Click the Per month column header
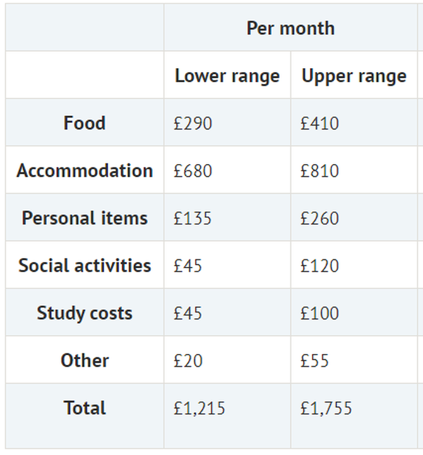 click(290, 28)
